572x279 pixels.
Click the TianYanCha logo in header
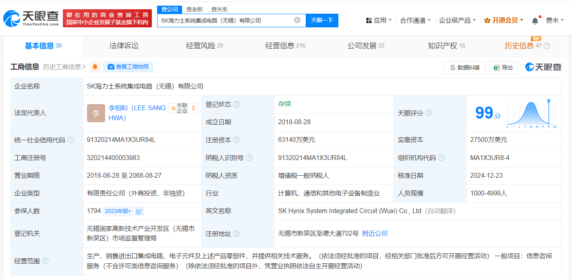coord(31,18)
